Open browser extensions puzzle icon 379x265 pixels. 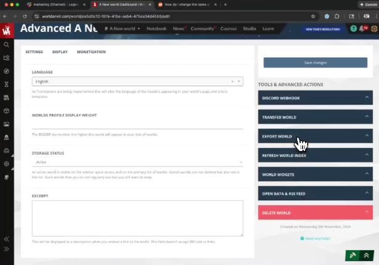(x=336, y=17)
